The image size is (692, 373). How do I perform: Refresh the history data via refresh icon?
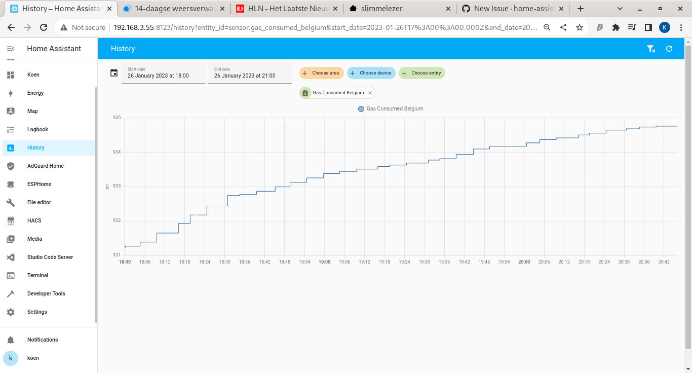point(669,48)
